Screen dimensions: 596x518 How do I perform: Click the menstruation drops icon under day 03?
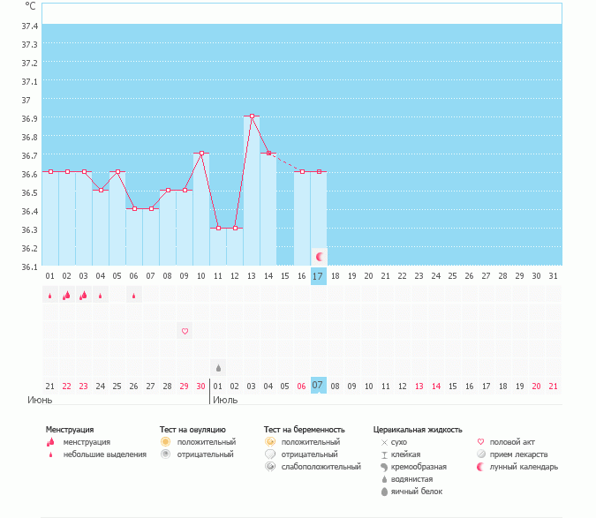(x=83, y=295)
